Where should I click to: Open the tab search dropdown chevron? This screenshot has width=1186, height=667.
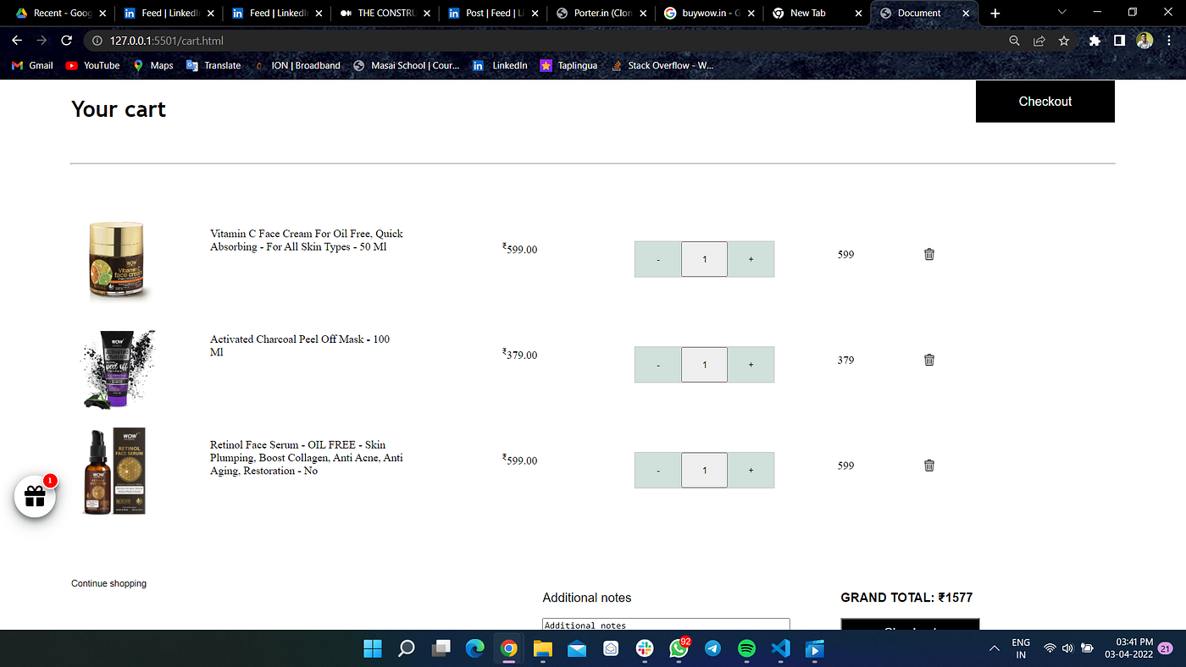coord(1062,13)
